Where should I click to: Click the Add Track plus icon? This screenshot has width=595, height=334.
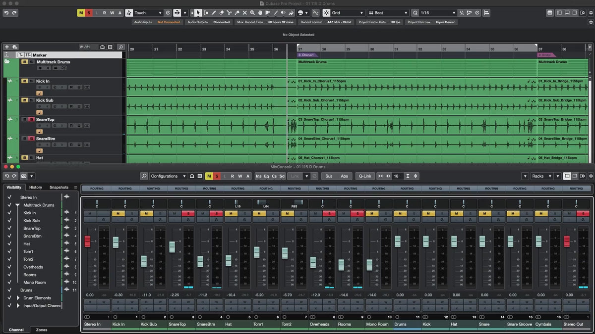point(7,47)
